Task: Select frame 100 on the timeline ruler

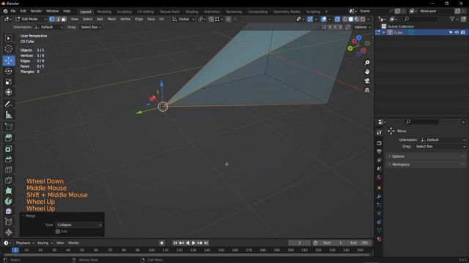Action: [152, 250]
